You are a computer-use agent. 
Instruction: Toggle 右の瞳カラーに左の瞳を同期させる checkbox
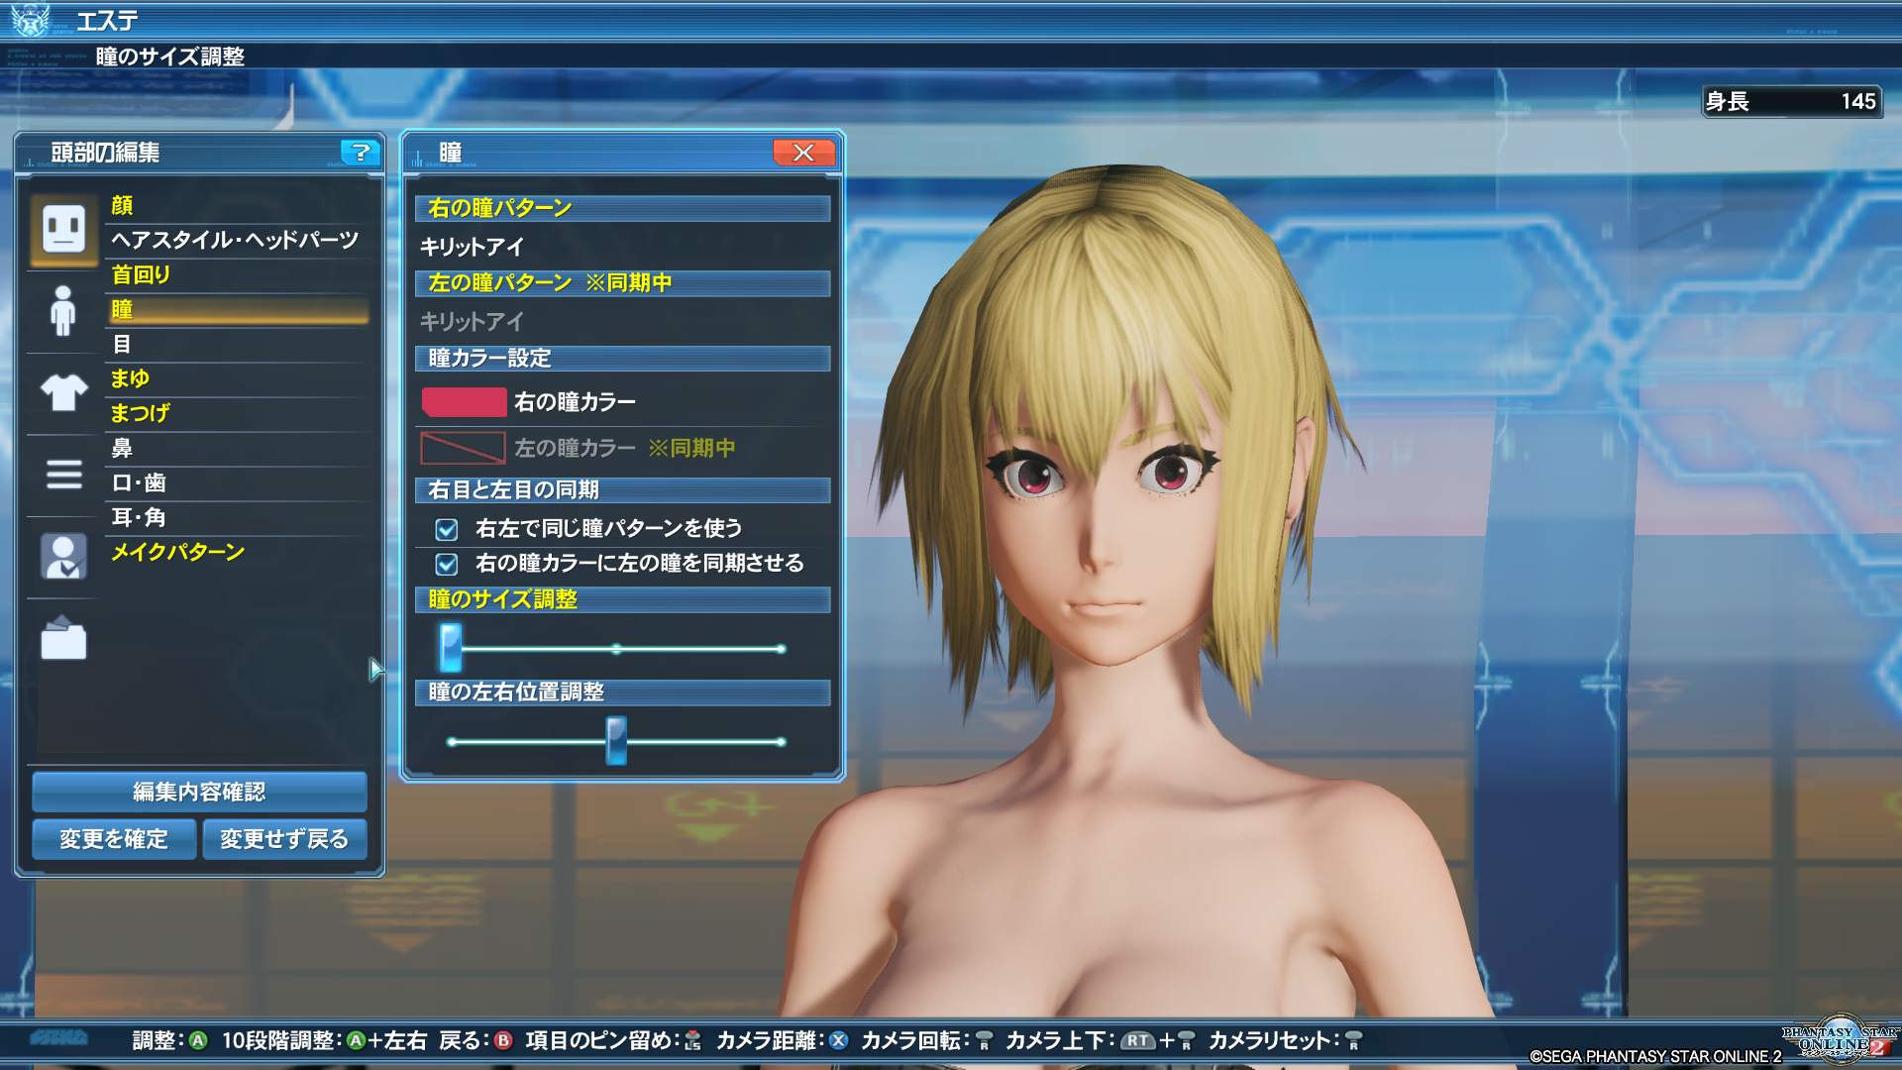pos(447,564)
